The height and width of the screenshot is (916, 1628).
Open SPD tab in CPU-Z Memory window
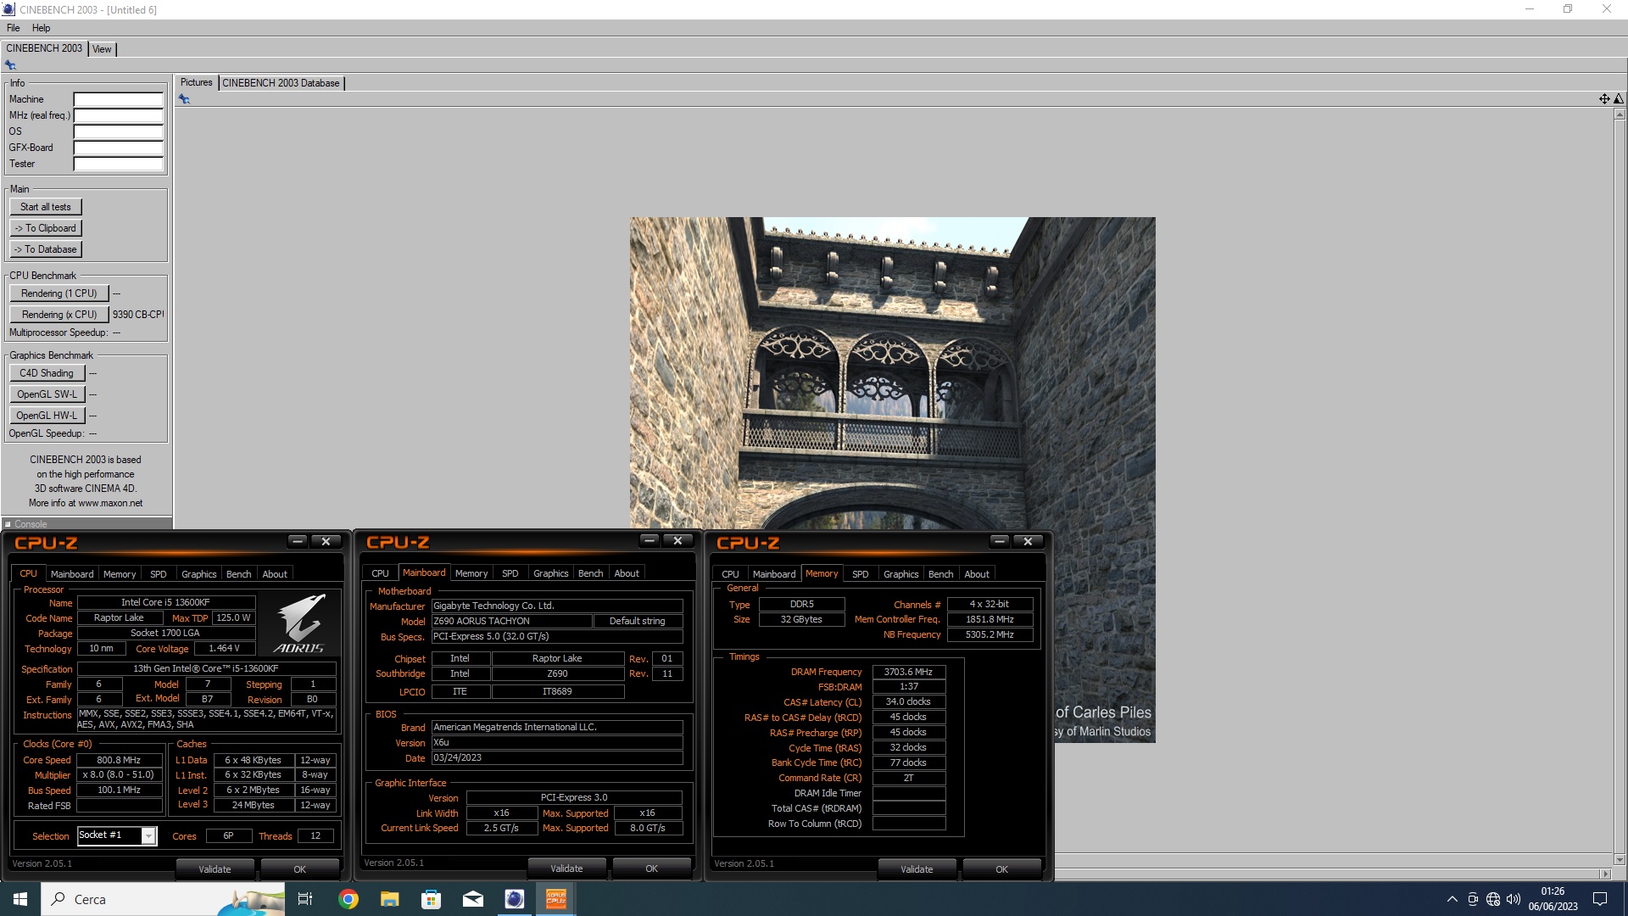(860, 574)
